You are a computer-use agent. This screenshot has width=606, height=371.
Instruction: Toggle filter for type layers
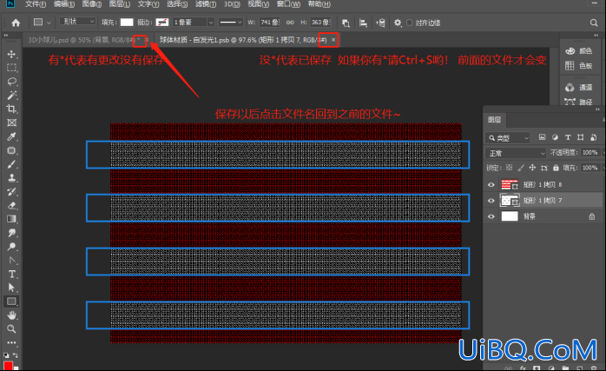pyautogui.click(x=568, y=137)
